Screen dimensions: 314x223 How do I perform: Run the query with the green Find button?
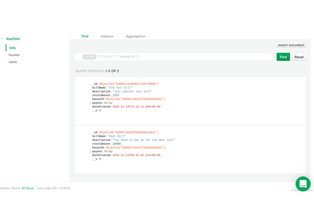point(283,57)
